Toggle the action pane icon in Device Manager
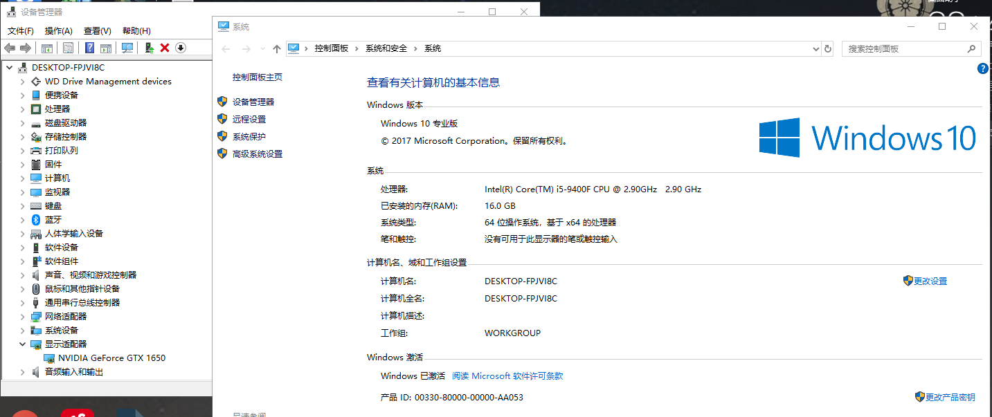Viewport: 992px width, 417px height. point(106,48)
